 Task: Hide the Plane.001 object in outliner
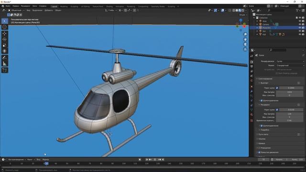pyautogui.click(x=300, y=28)
